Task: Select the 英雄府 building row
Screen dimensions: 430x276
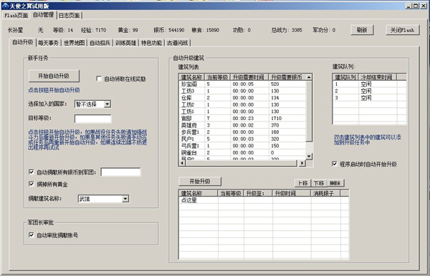Action: click(x=242, y=125)
